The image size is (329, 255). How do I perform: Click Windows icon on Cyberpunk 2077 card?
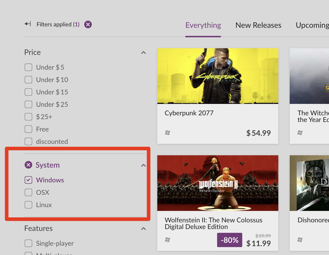click(167, 133)
